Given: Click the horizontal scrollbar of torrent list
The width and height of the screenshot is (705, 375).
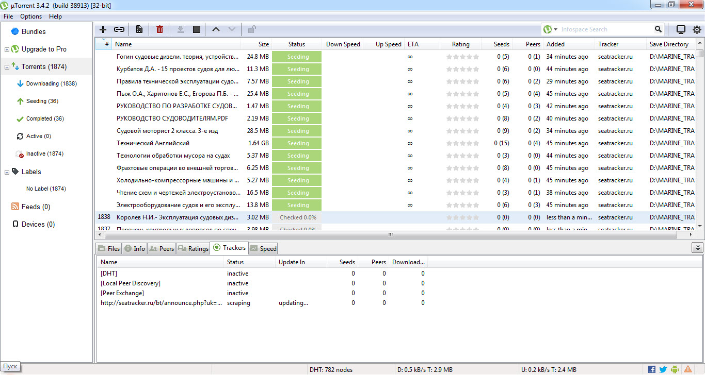Looking at the screenshot, I should point(390,234).
